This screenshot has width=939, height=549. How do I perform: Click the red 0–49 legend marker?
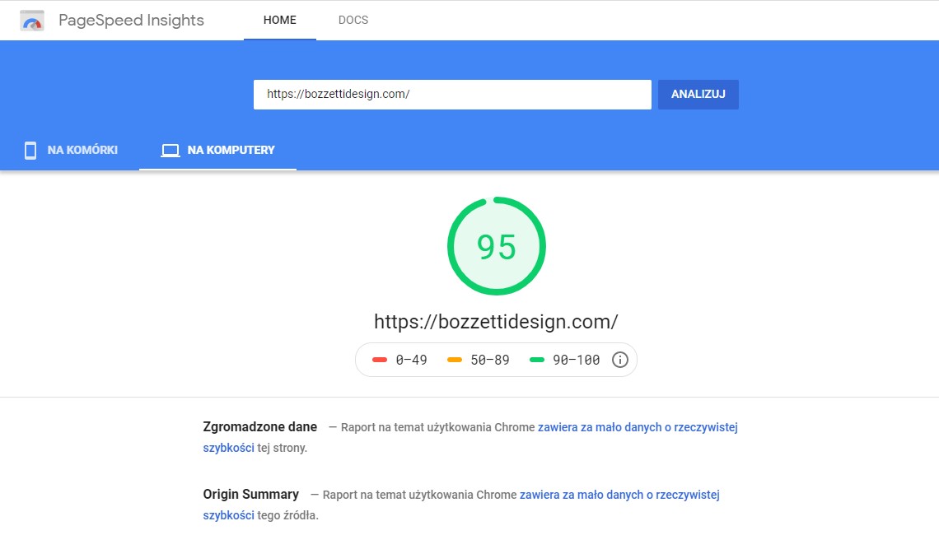coord(380,360)
